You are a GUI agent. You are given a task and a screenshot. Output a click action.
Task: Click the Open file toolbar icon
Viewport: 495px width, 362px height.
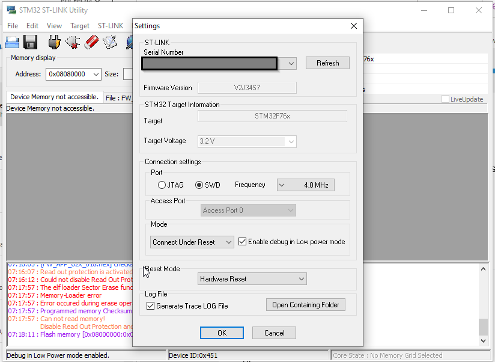pyautogui.click(x=12, y=42)
